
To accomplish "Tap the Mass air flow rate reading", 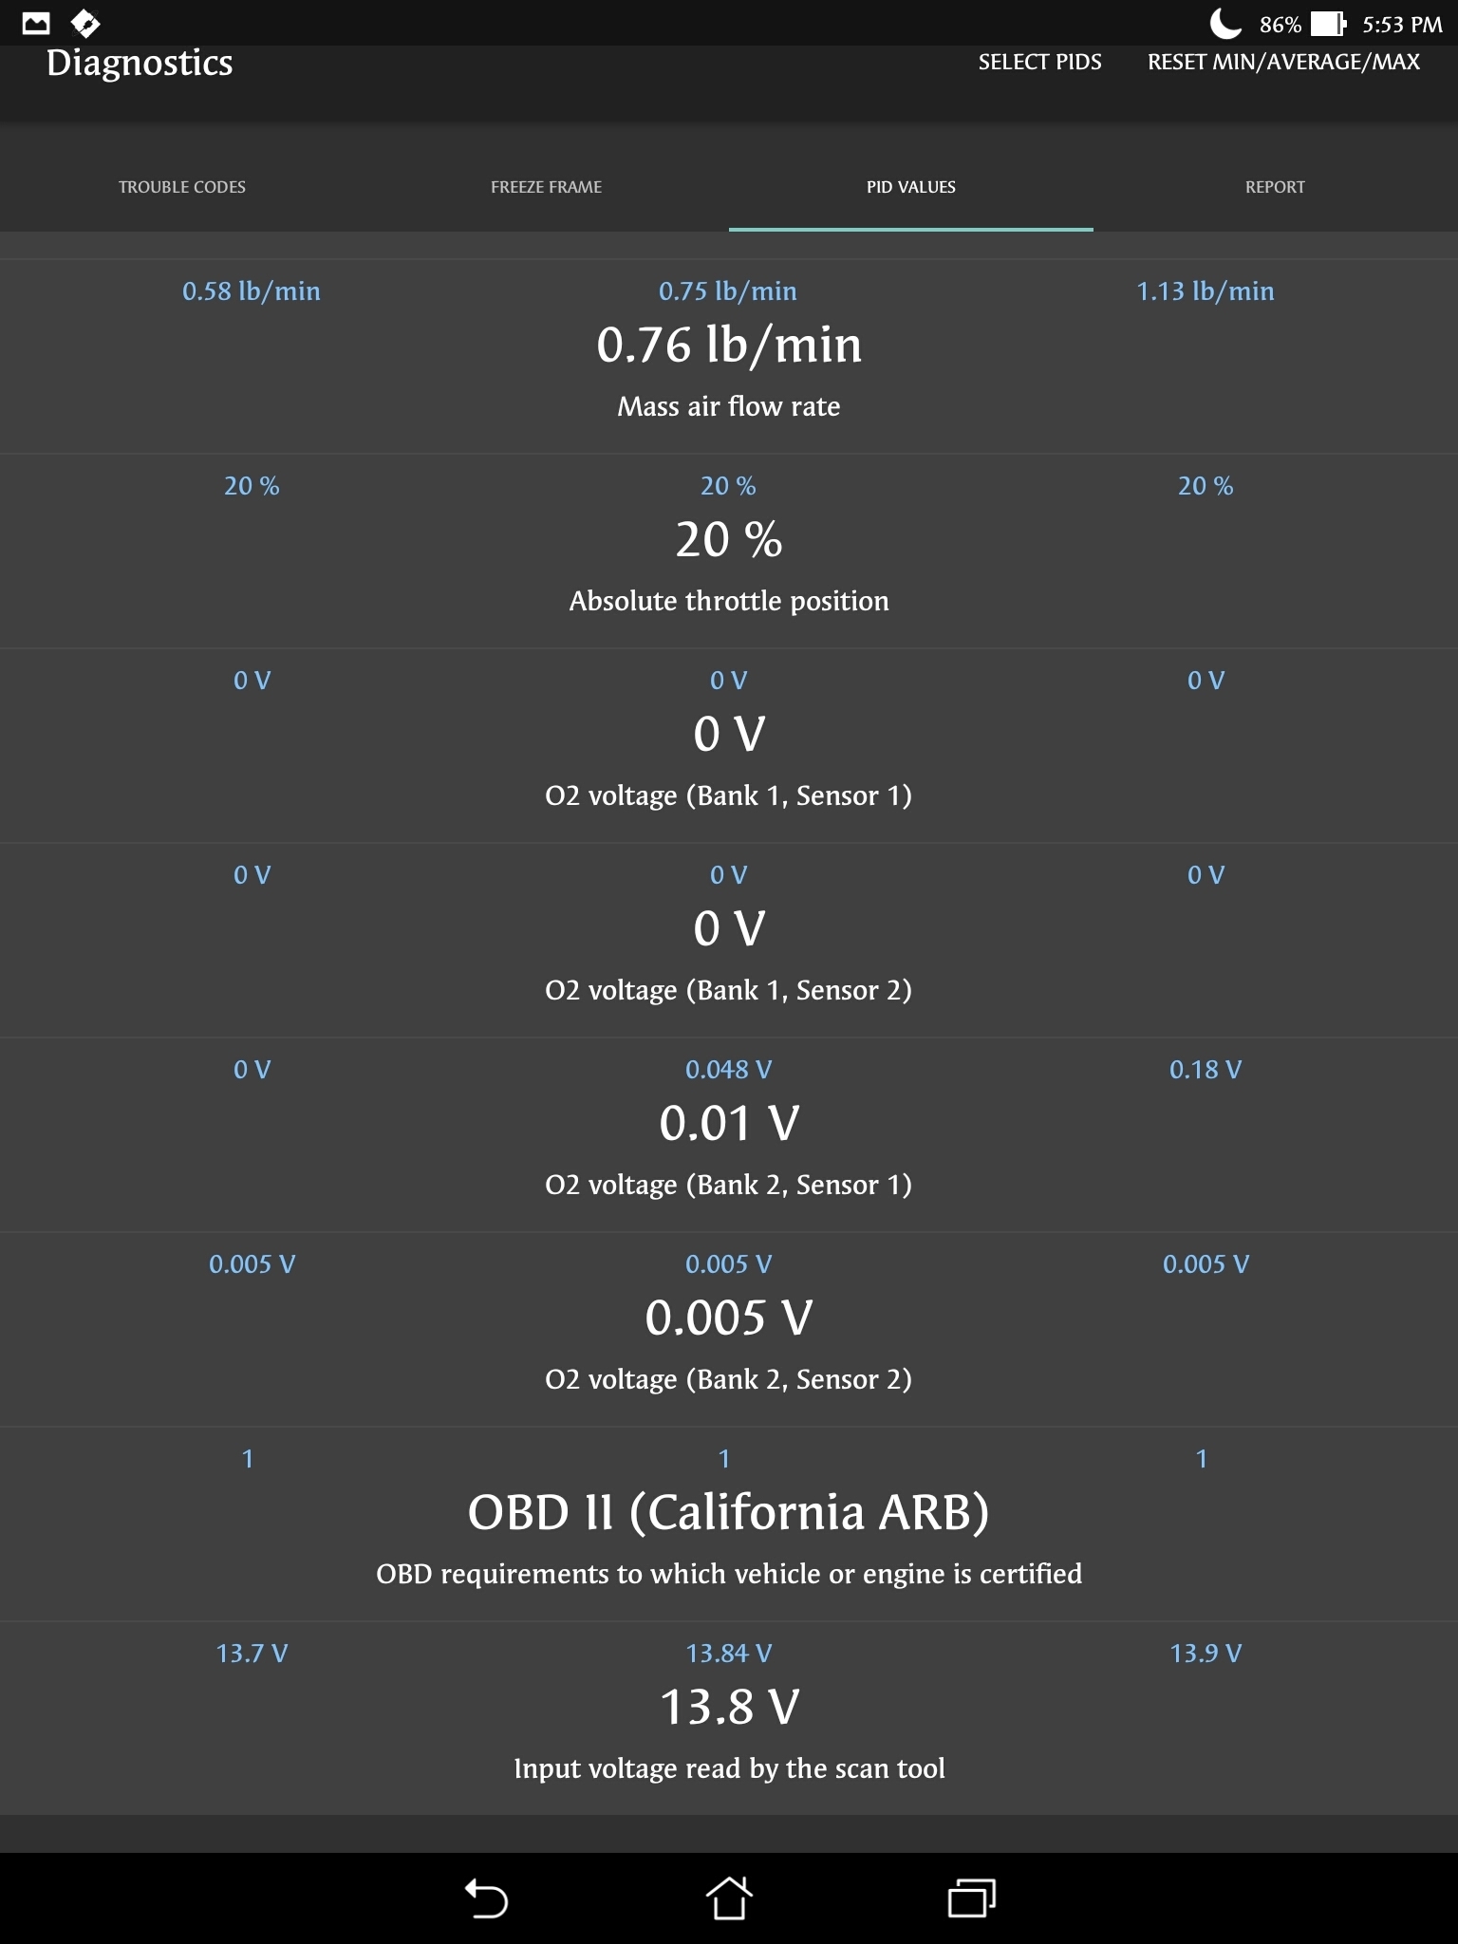I will tap(729, 346).
